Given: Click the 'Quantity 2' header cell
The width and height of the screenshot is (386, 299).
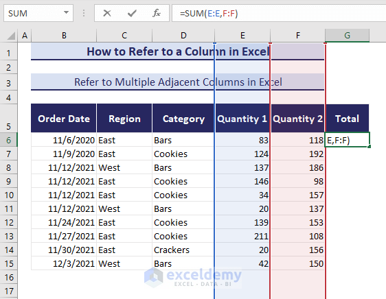Looking at the screenshot, I should 298,118.
